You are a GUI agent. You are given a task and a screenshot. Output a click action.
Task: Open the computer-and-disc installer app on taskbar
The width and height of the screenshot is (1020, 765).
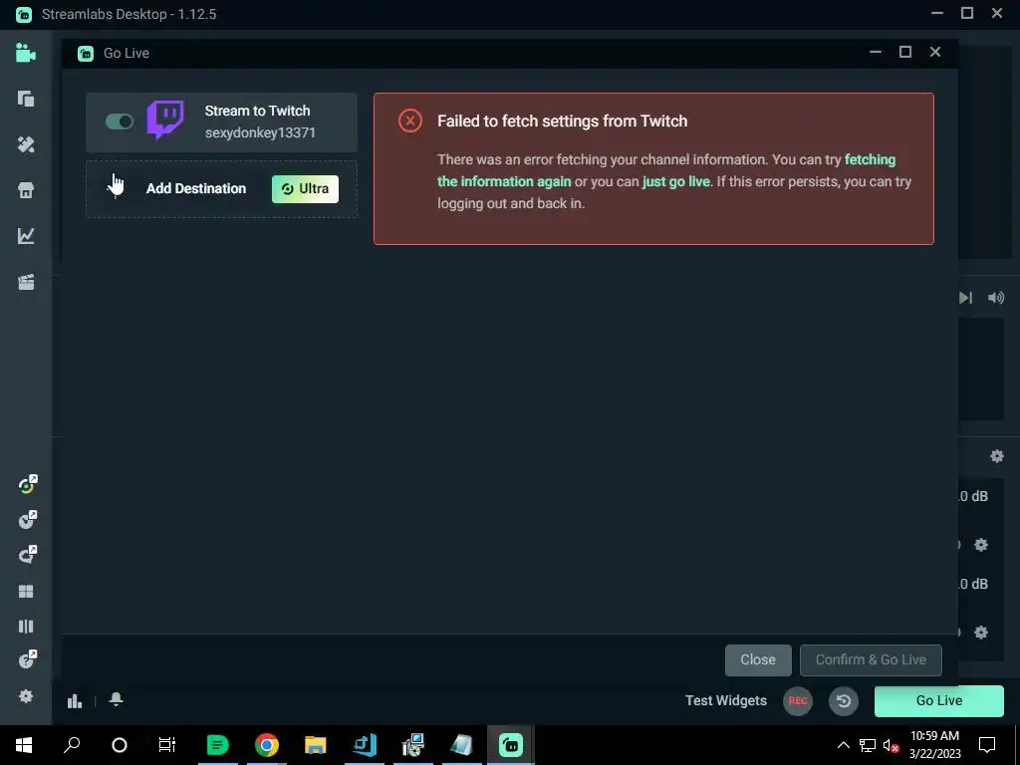pos(413,745)
